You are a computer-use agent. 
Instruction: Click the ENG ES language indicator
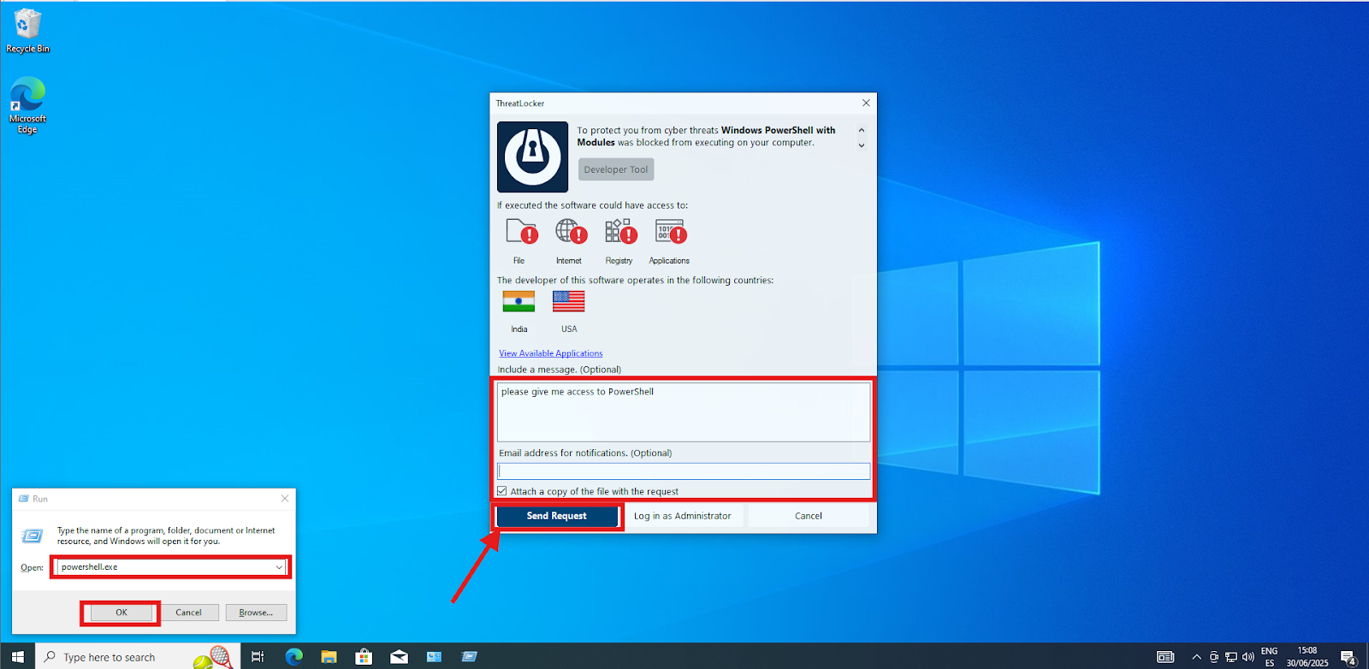click(x=1270, y=656)
